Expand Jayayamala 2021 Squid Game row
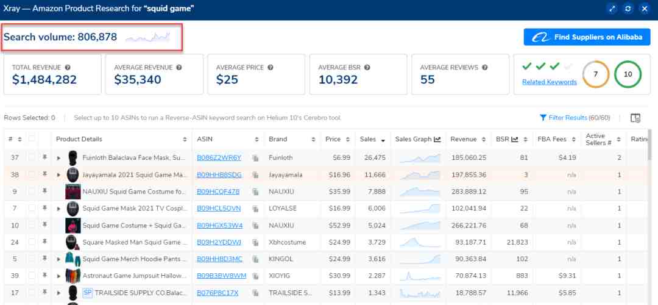 tap(58, 175)
